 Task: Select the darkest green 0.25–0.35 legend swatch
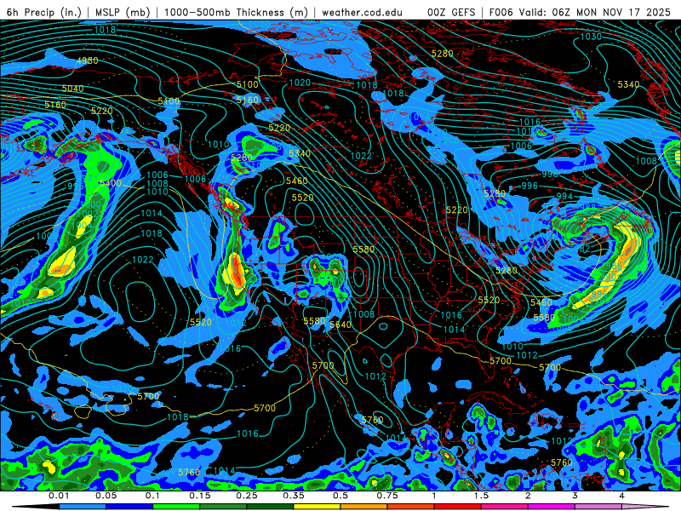[x=270, y=507]
